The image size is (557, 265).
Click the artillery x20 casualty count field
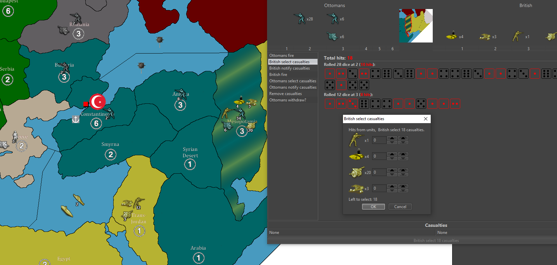(x=379, y=172)
